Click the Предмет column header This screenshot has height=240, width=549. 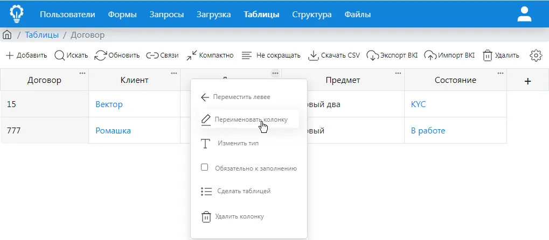[x=343, y=80]
